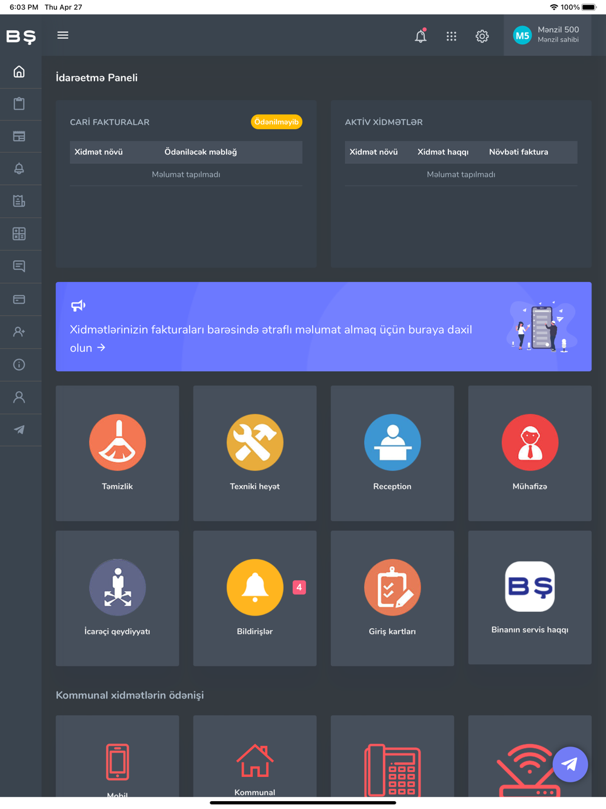This screenshot has width=606, height=809.
Task: Go to home in sidebar
Action: click(x=19, y=72)
